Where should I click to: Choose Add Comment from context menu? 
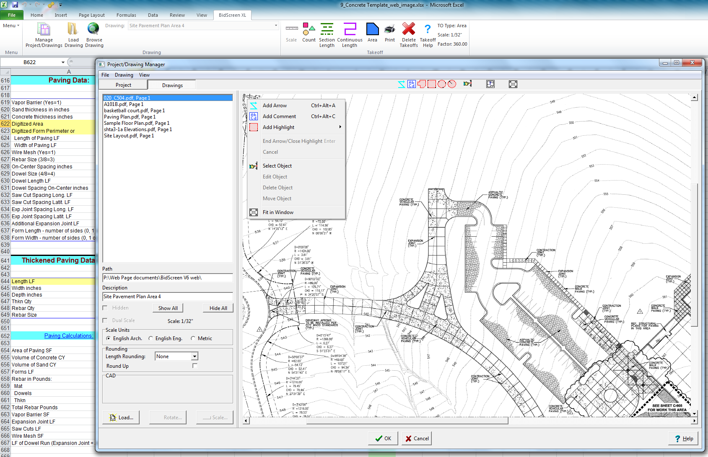pos(279,116)
